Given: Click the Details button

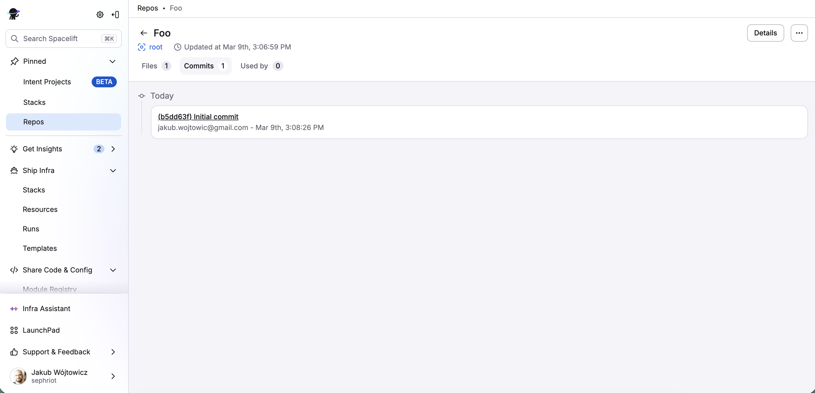Looking at the screenshot, I should 765,33.
